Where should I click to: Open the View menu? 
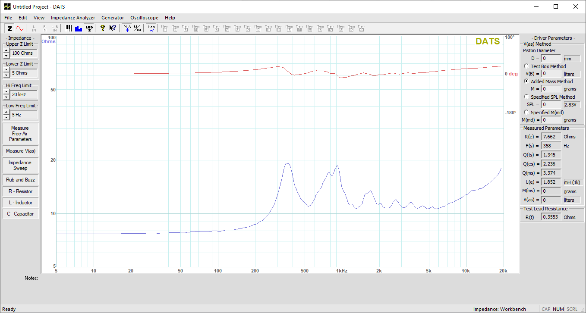tap(39, 18)
